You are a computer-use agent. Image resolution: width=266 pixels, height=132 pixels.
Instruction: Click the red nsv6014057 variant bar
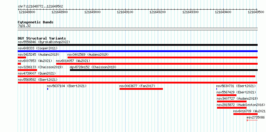click(157, 64)
